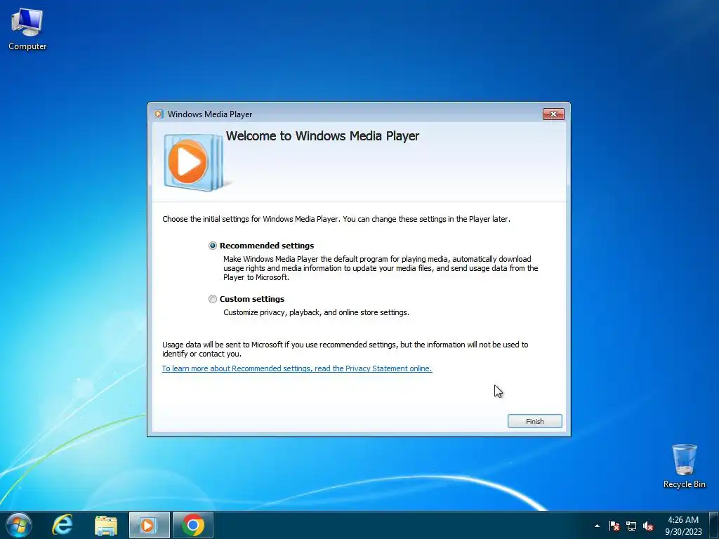Screen dimensions: 719x539
Task: Open the Privacy Statement online link
Action: pyautogui.click(x=297, y=368)
